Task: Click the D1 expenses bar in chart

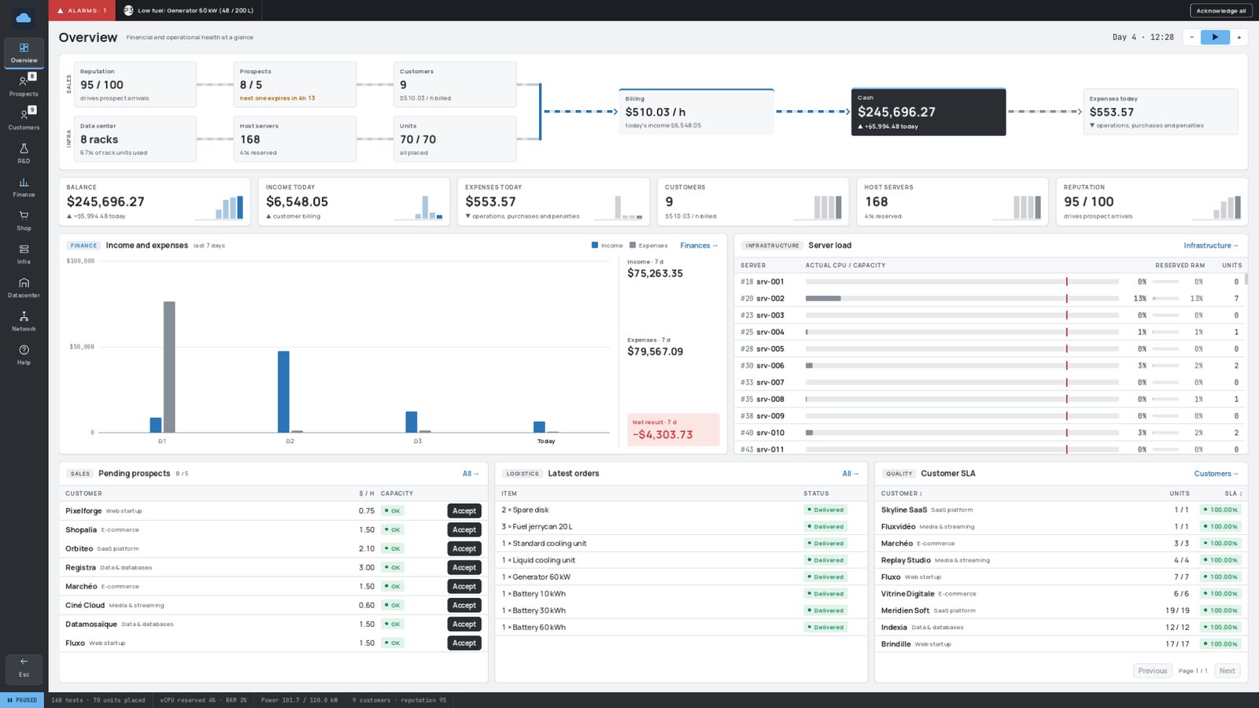Action: (169, 367)
